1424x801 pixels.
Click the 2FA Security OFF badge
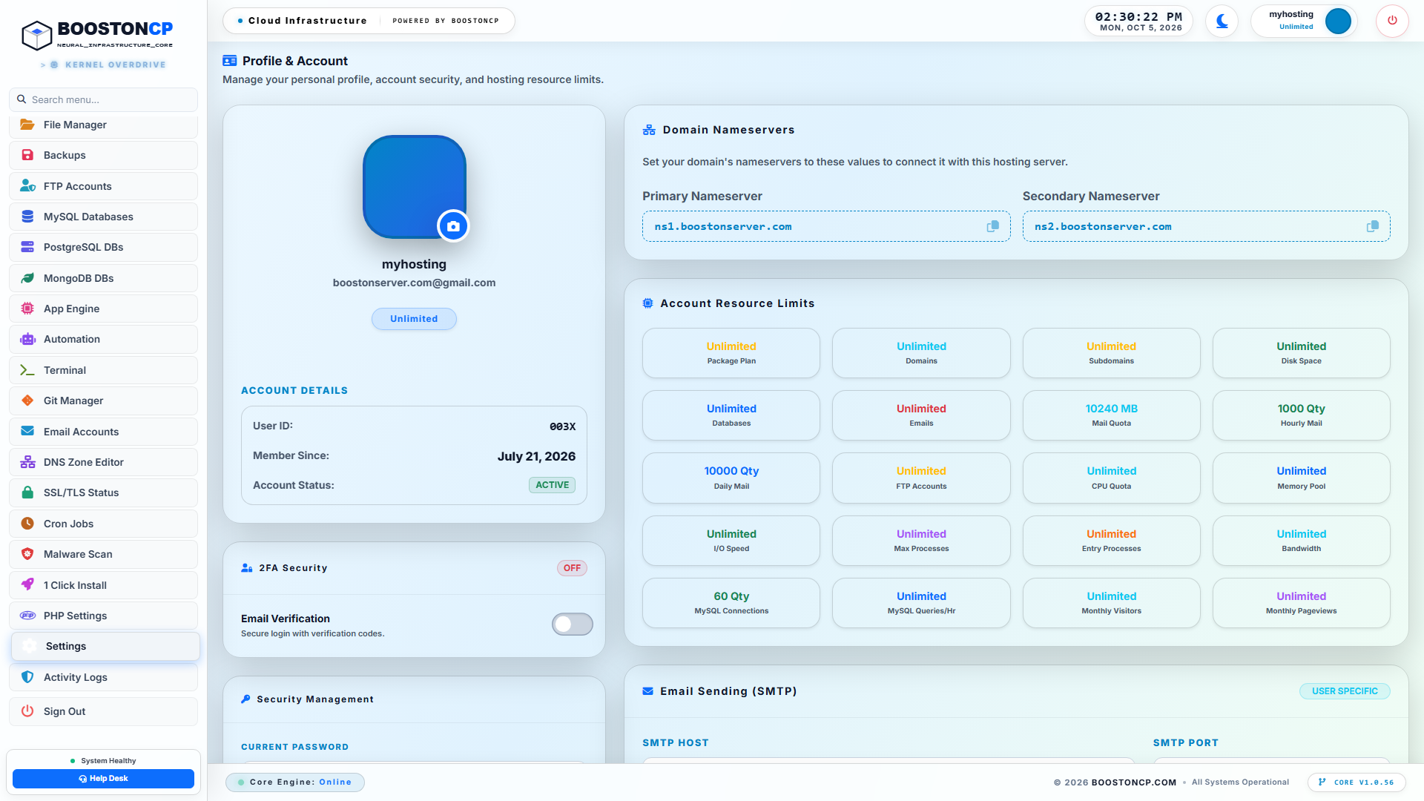click(572, 568)
